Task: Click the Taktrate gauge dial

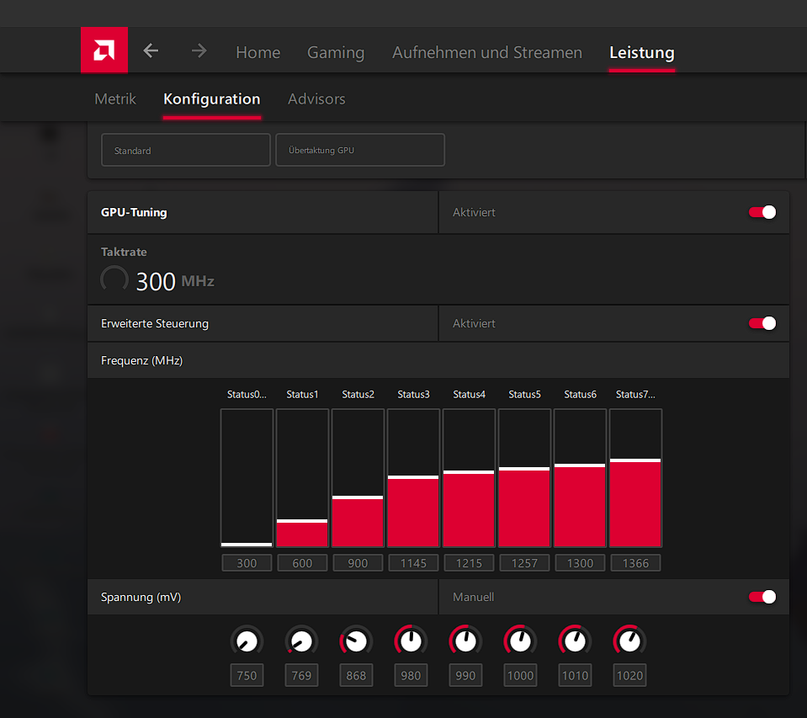Action: coord(114,279)
